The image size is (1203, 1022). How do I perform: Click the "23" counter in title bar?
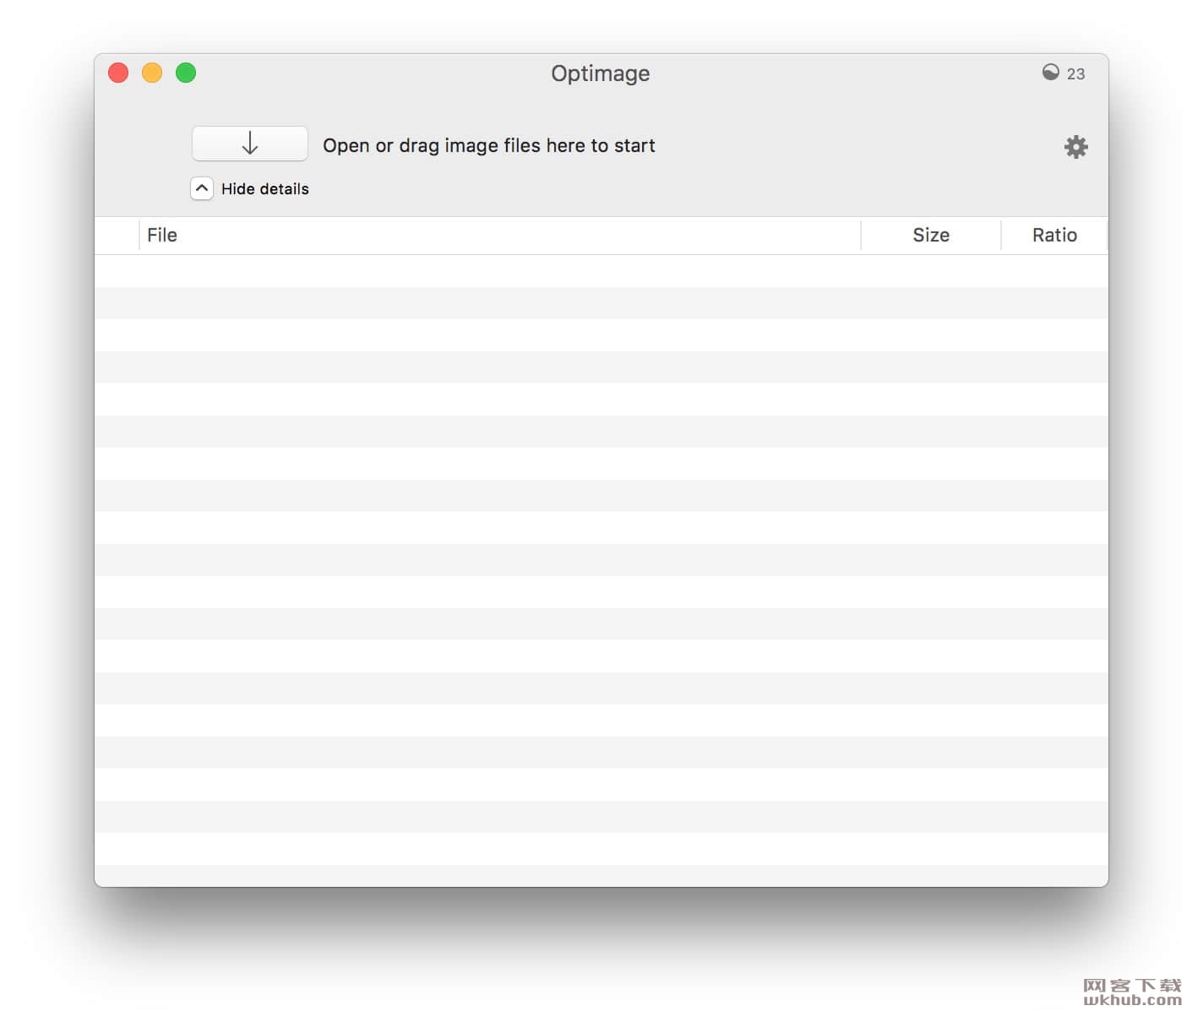(x=1075, y=74)
